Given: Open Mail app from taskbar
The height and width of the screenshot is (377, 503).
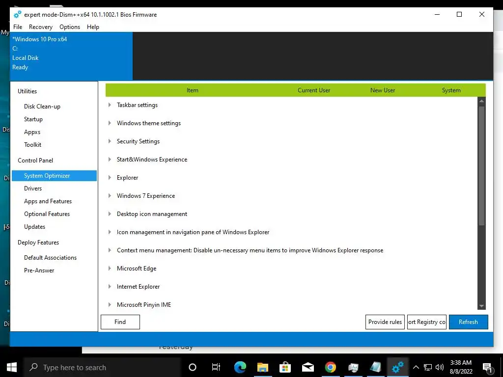Looking at the screenshot, I should tap(307, 367).
